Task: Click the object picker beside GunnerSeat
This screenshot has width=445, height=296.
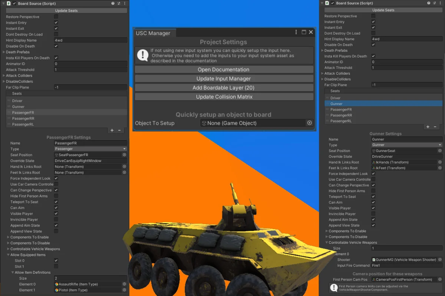Action: tap(440, 151)
